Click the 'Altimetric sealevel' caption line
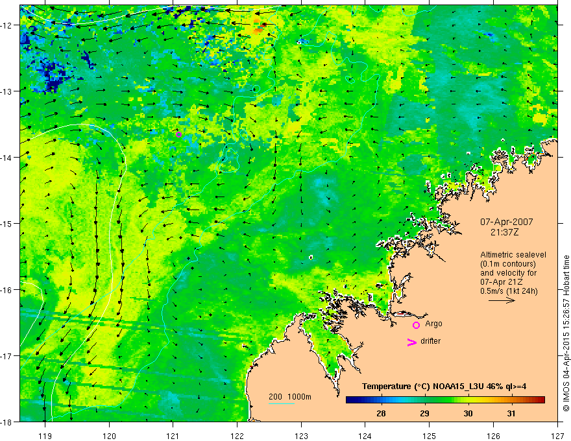 tap(513, 255)
